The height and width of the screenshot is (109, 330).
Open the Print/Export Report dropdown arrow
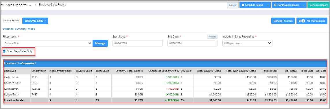tap(304, 5)
